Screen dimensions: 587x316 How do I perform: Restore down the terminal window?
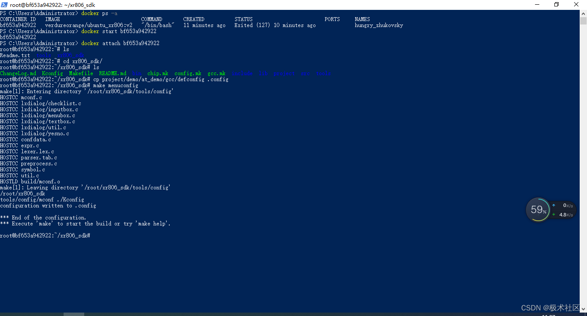click(557, 5)
